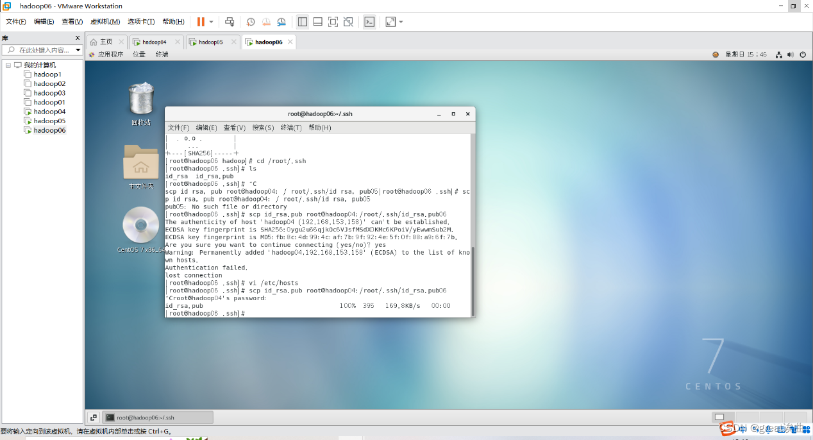Open VMware 选项卡(T) menu

[142, 22]
